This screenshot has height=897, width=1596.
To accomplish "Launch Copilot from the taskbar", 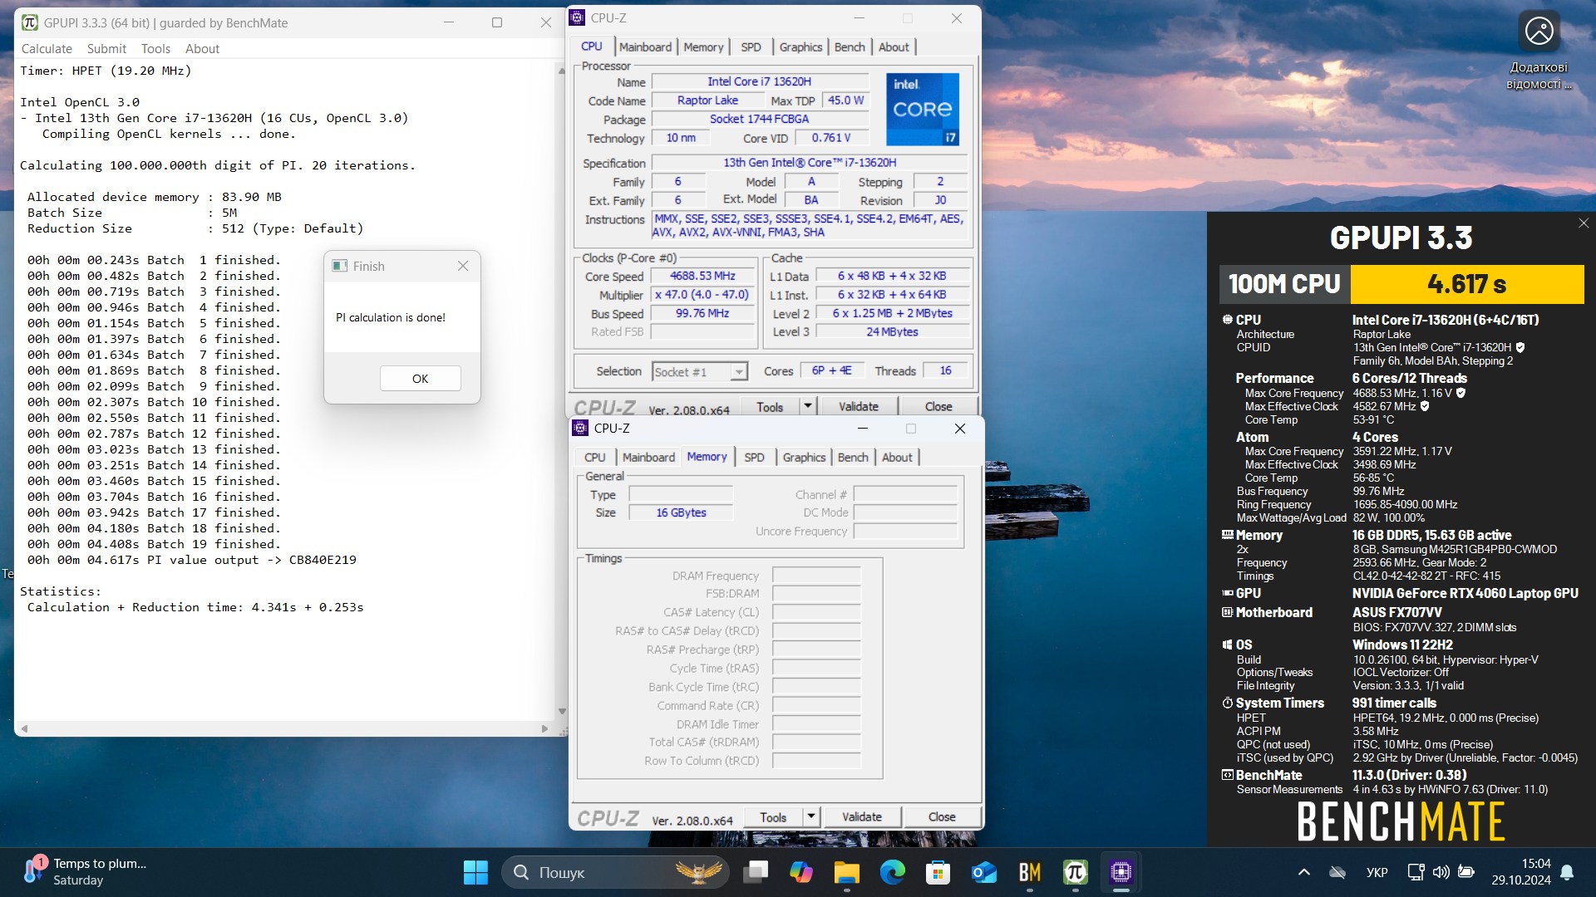I will (x=801, y=872).
